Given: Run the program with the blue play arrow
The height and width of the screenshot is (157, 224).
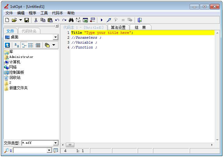Looking at the screenshot, I should coord(102,20).
